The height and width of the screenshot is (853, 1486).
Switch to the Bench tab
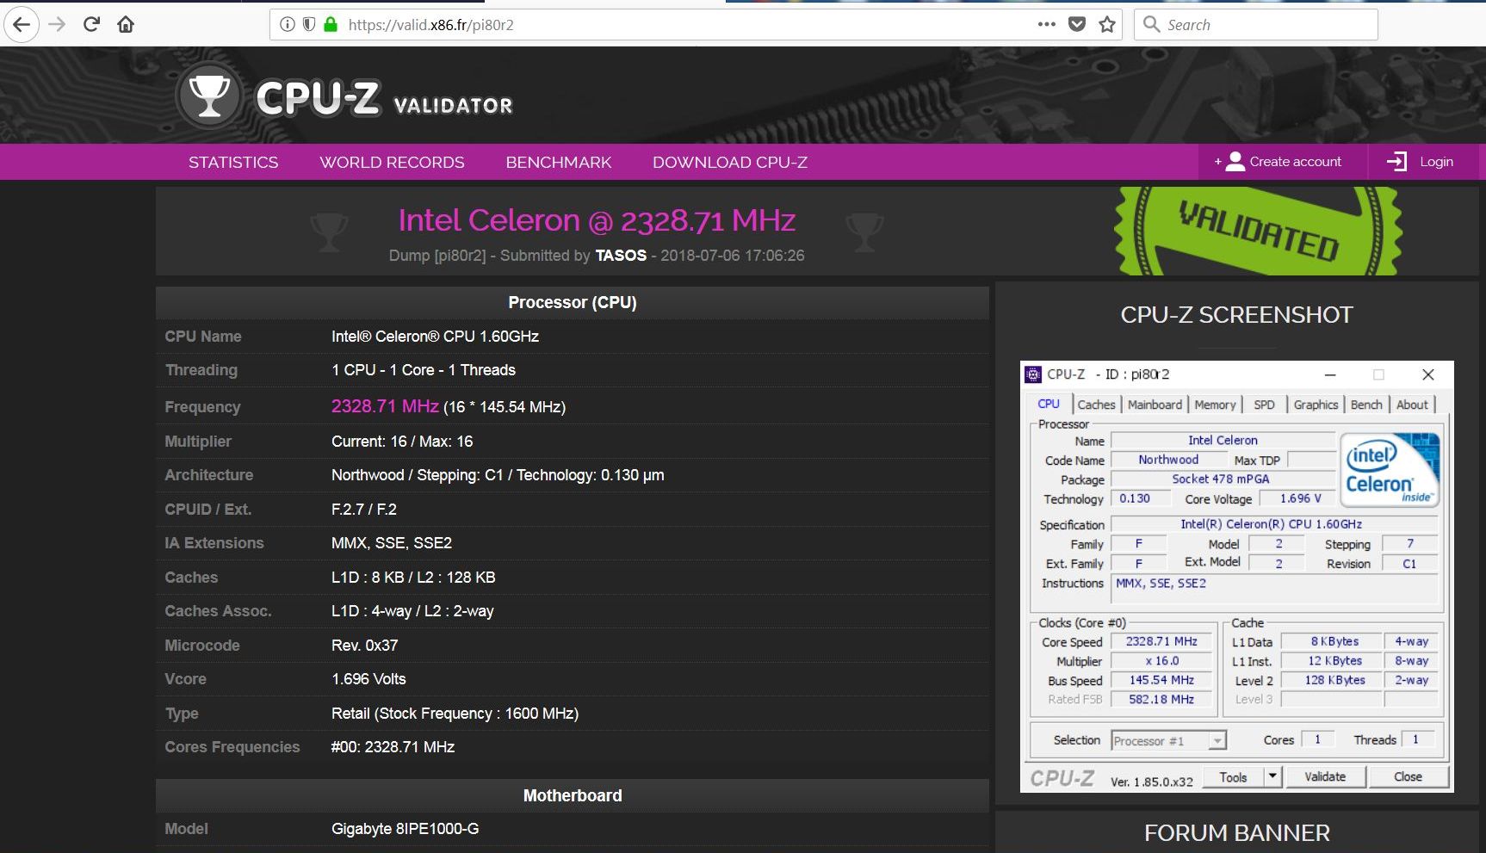click(1366, 405)
